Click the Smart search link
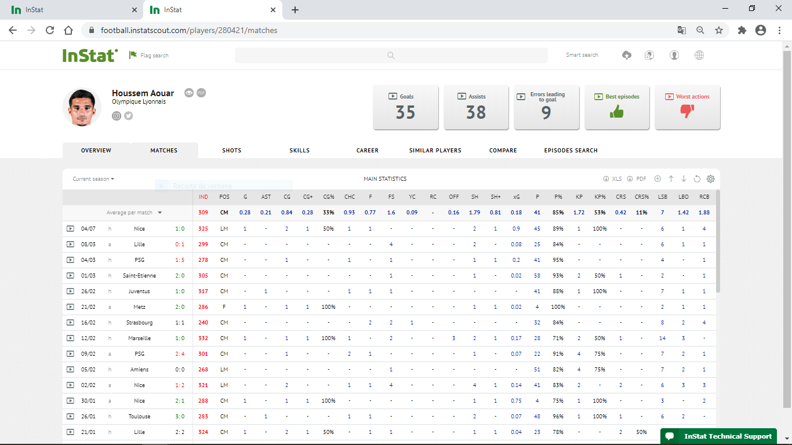 click(x=582, y=55)
